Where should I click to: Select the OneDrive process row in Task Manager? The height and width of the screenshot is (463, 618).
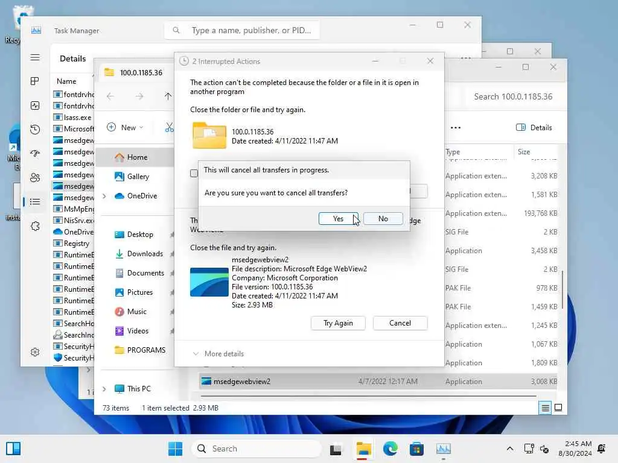(x=73, y=232)
